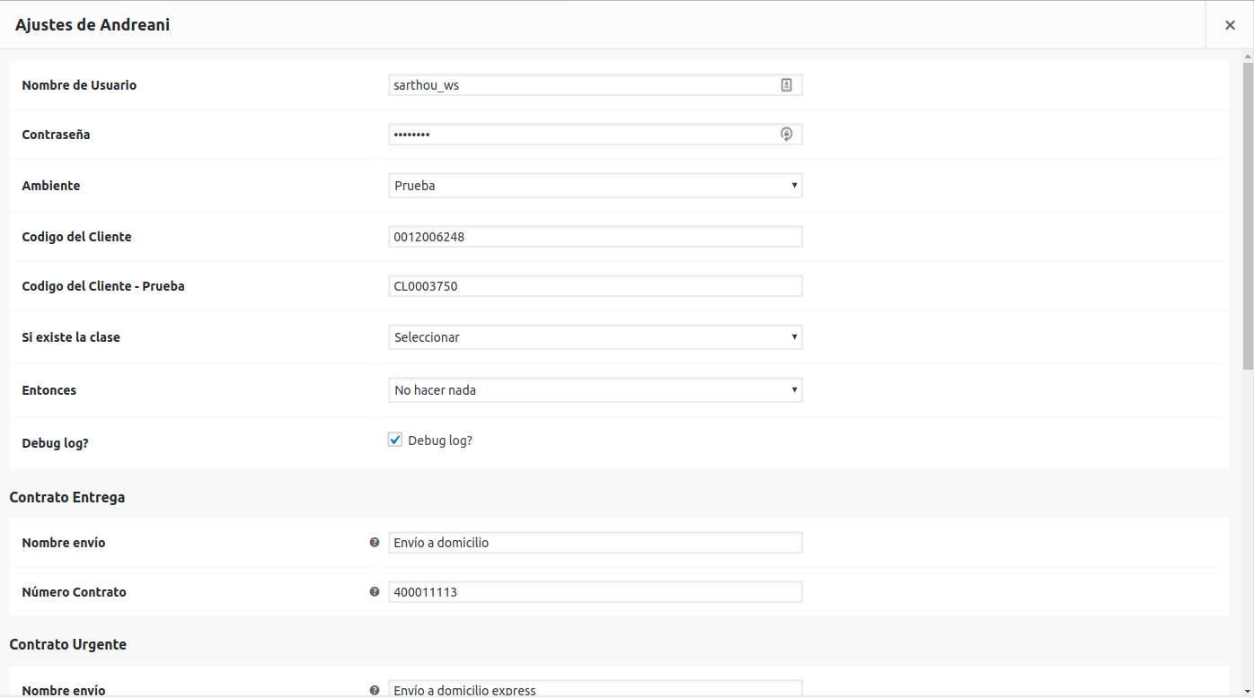Click the Envío a domicilio express field
Screen dimensions: 1254x698
tap(596, 689)
